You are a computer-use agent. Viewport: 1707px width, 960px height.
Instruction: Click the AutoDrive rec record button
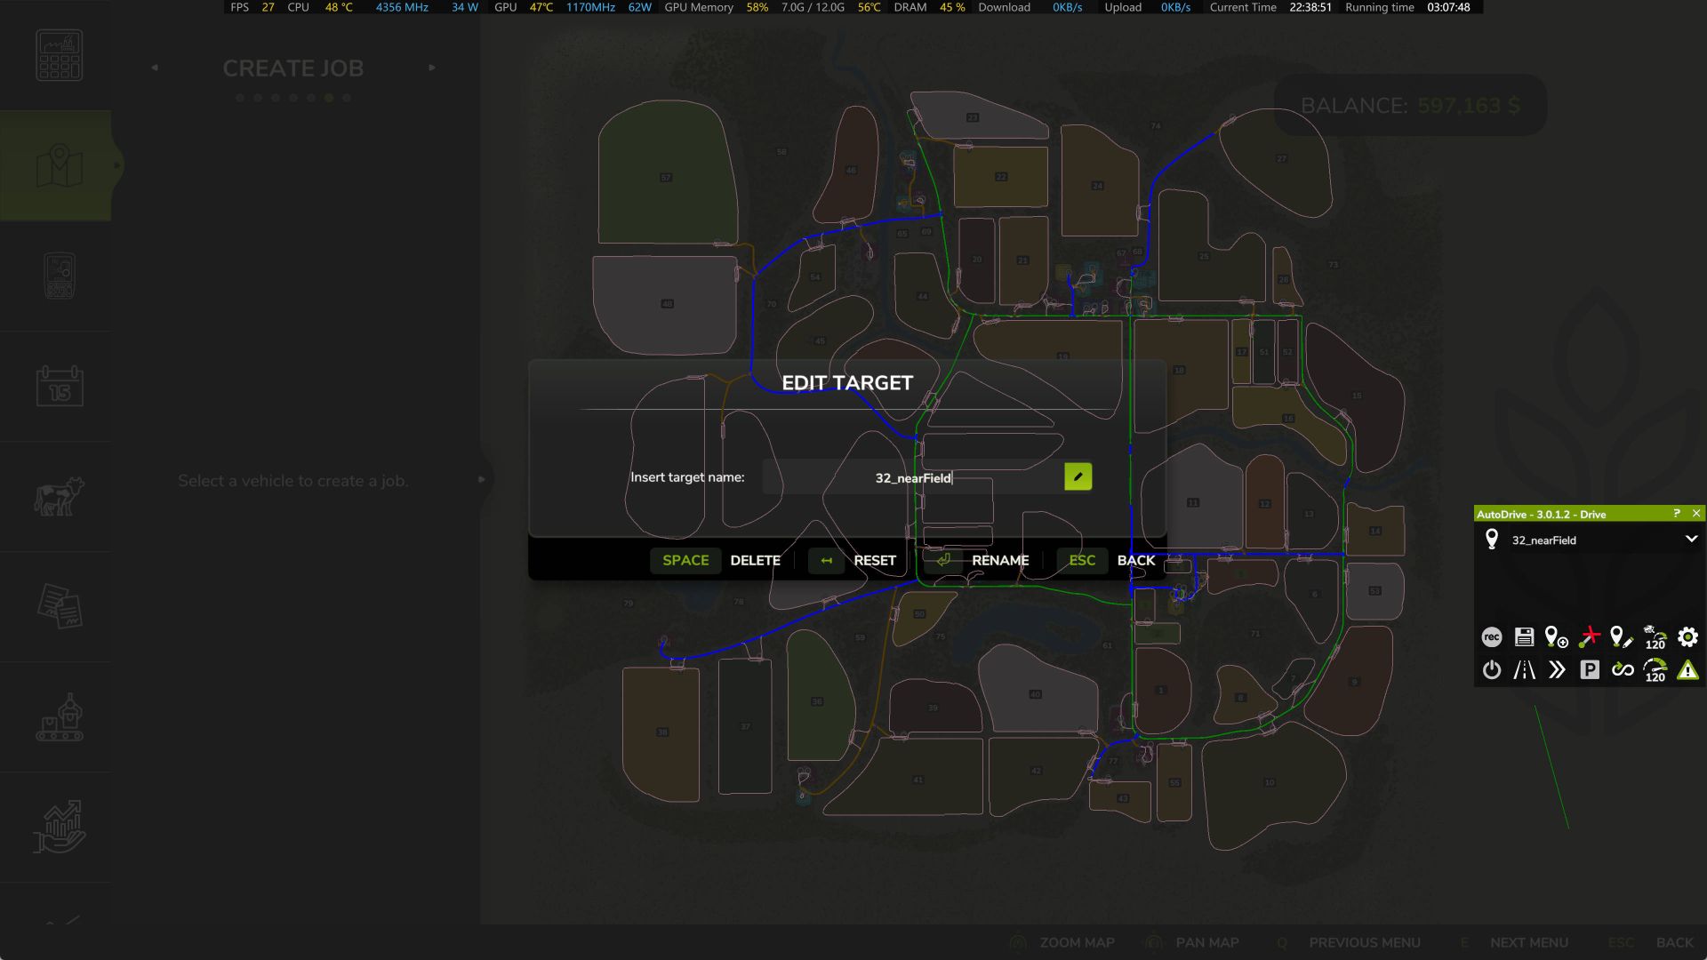pos(1492,636)
